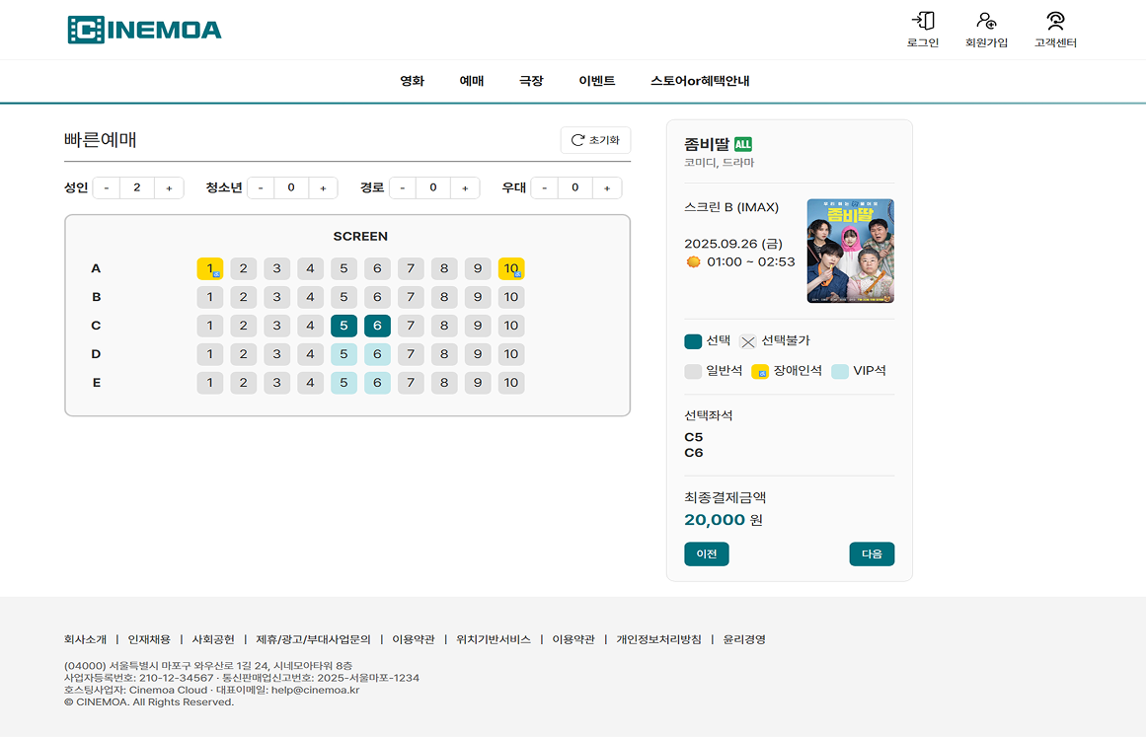Increase youth (청소년) ticket count
Screen dimensions: 1146x737
pyautogui.click(x=323, y=188)
